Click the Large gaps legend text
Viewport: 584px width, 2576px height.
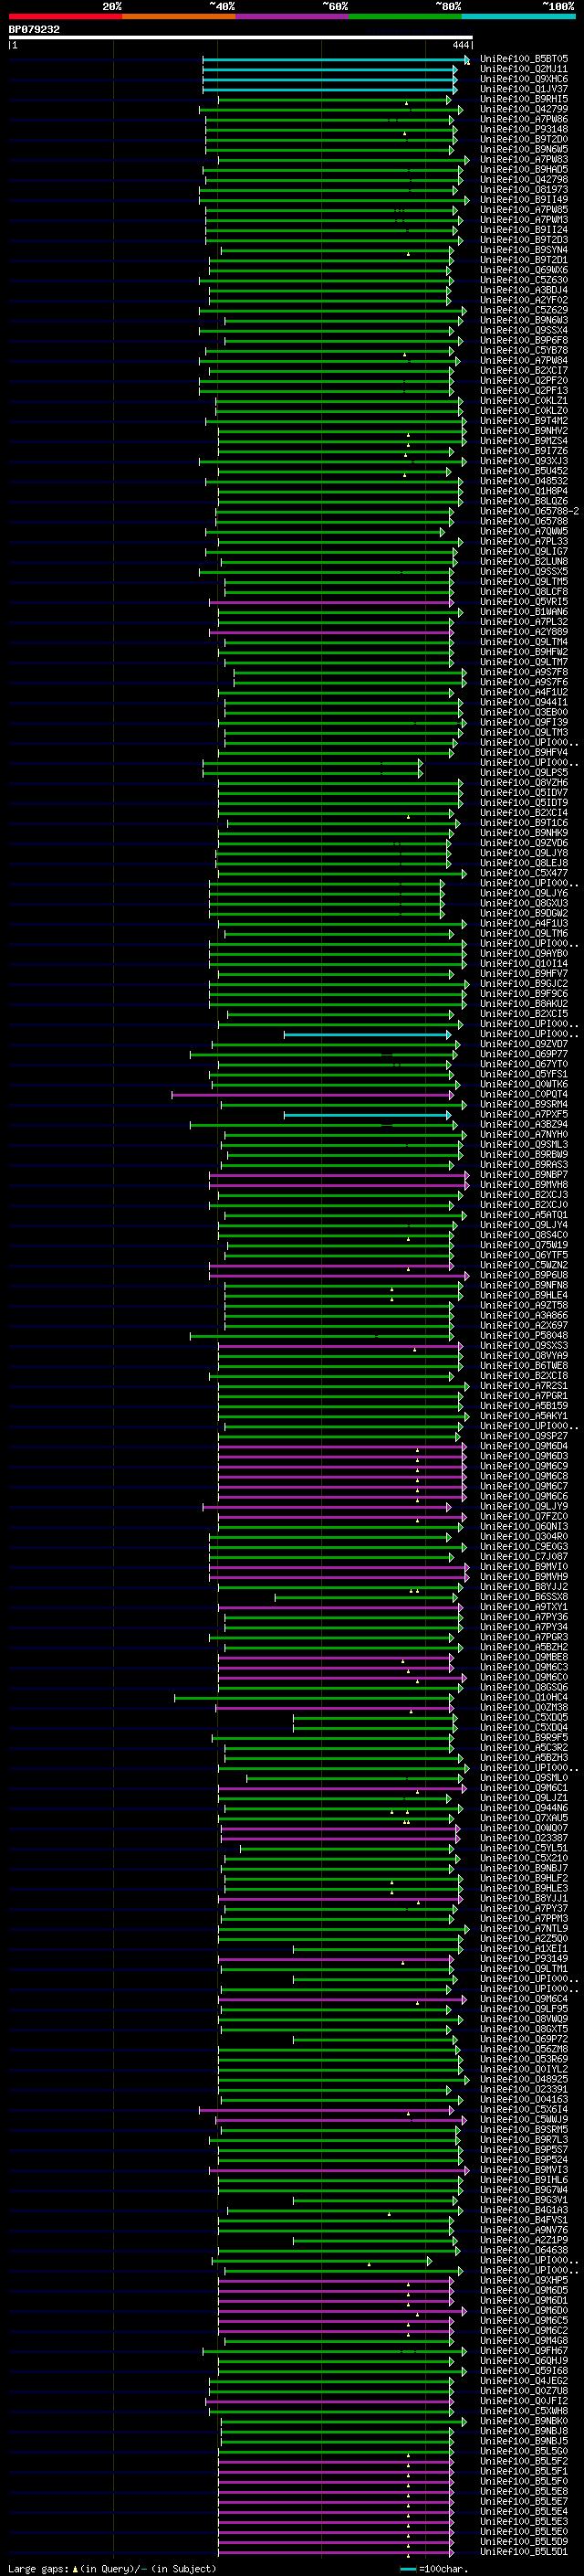coord(112,2569)
